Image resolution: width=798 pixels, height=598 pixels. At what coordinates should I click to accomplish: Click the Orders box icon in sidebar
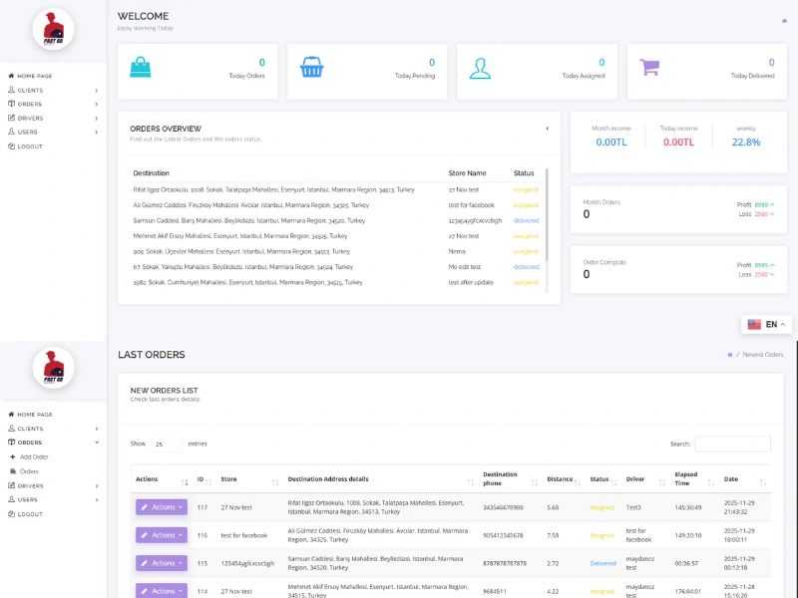tap(12, 104)
